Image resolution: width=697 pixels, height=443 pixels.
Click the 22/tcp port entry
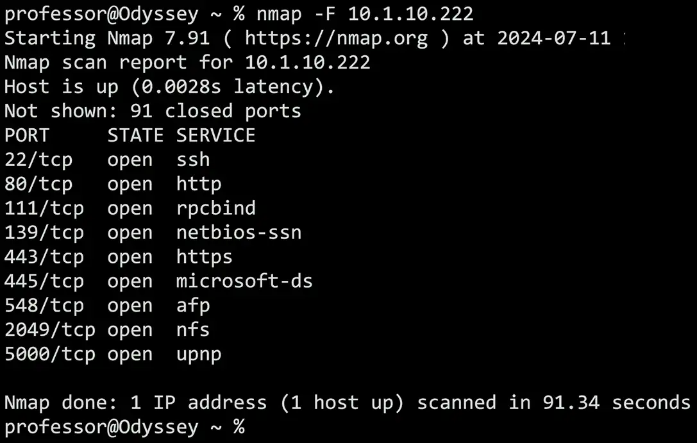tap(38, 160)
